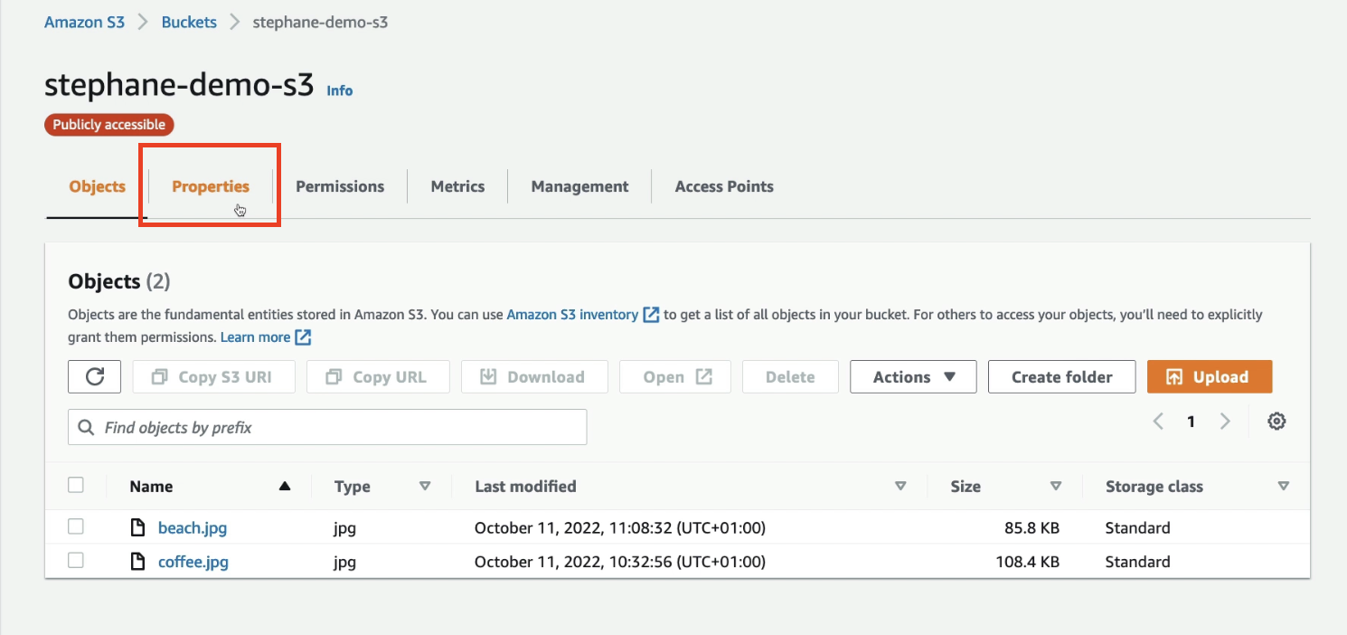Image resolution: width=1347 pixels, height=635 pixels.
Task: Click the file icon beside beach.jpg
Action: [138, 528]
